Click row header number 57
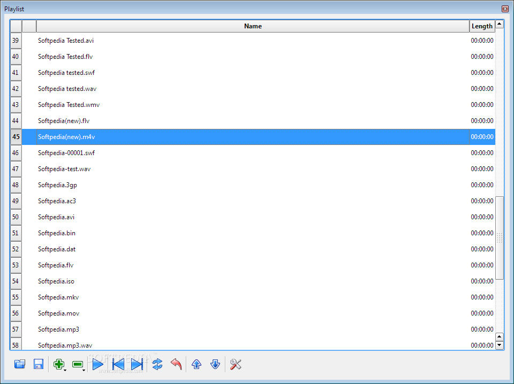This screenshot has height=384, width=514. tap(16, 329)
